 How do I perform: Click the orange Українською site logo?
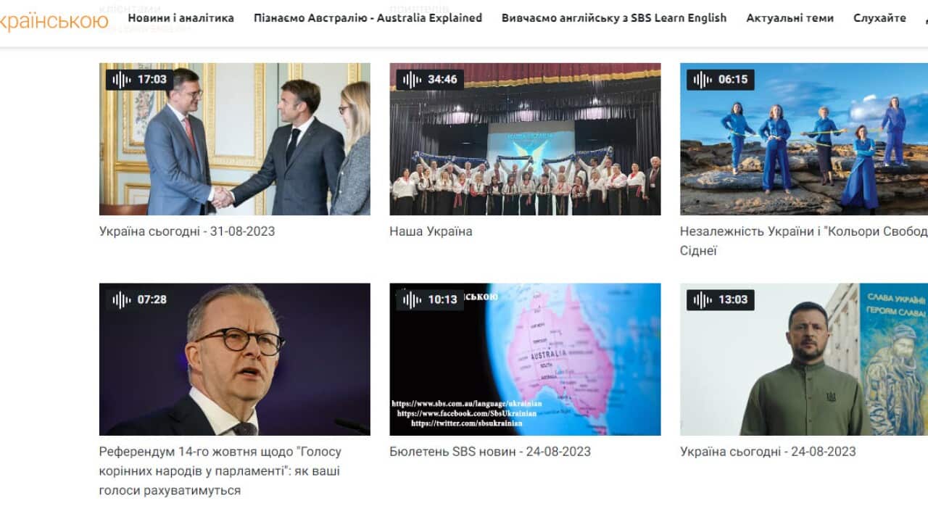(x=54, y=21)
